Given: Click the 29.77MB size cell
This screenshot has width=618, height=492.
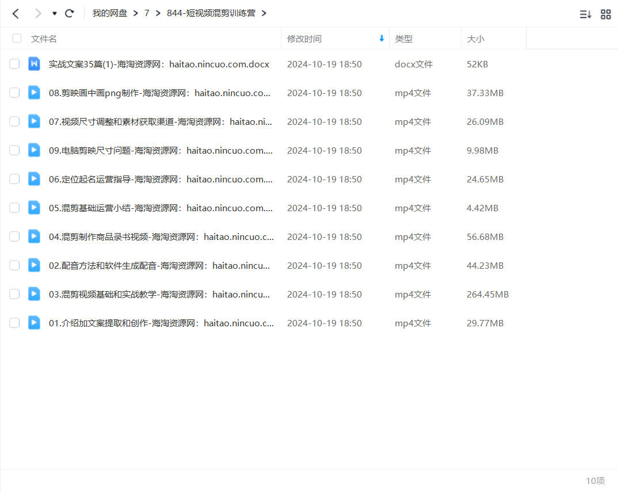Looking at the screenshot, I should tap(485, 323).
